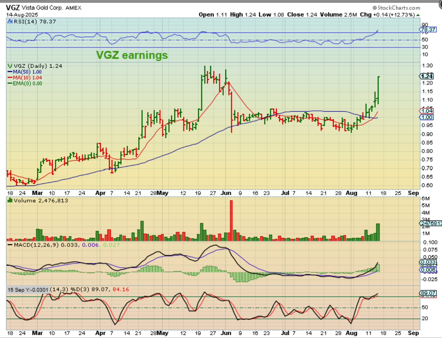Click the 0.100 MACD axis label
442x338 pixels.
coord(430,242)
